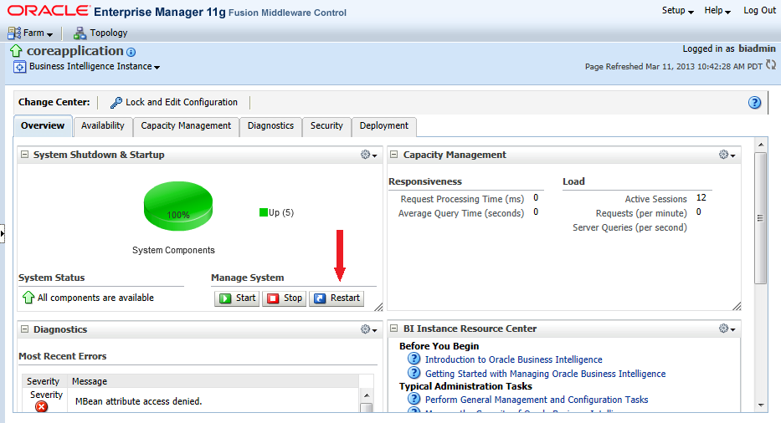Expand the left navigation pane arrow

coord(2,233)
